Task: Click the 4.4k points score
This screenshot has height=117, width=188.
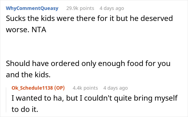Action: point(85,88)
